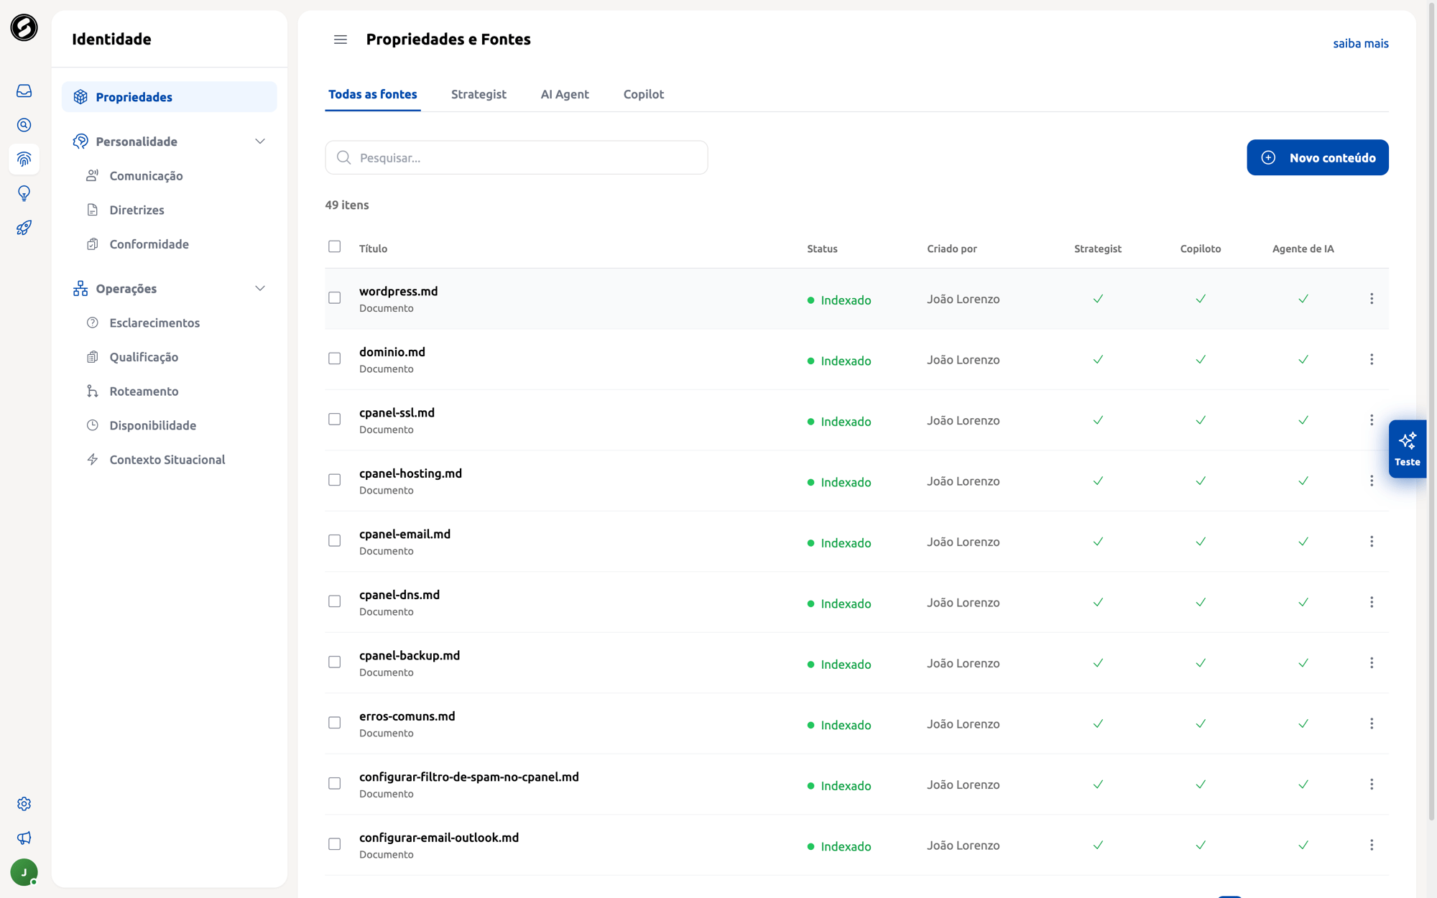The image size is (1437, 898).
Task: Open row options for dominio.md
Action: (1371, 359)
